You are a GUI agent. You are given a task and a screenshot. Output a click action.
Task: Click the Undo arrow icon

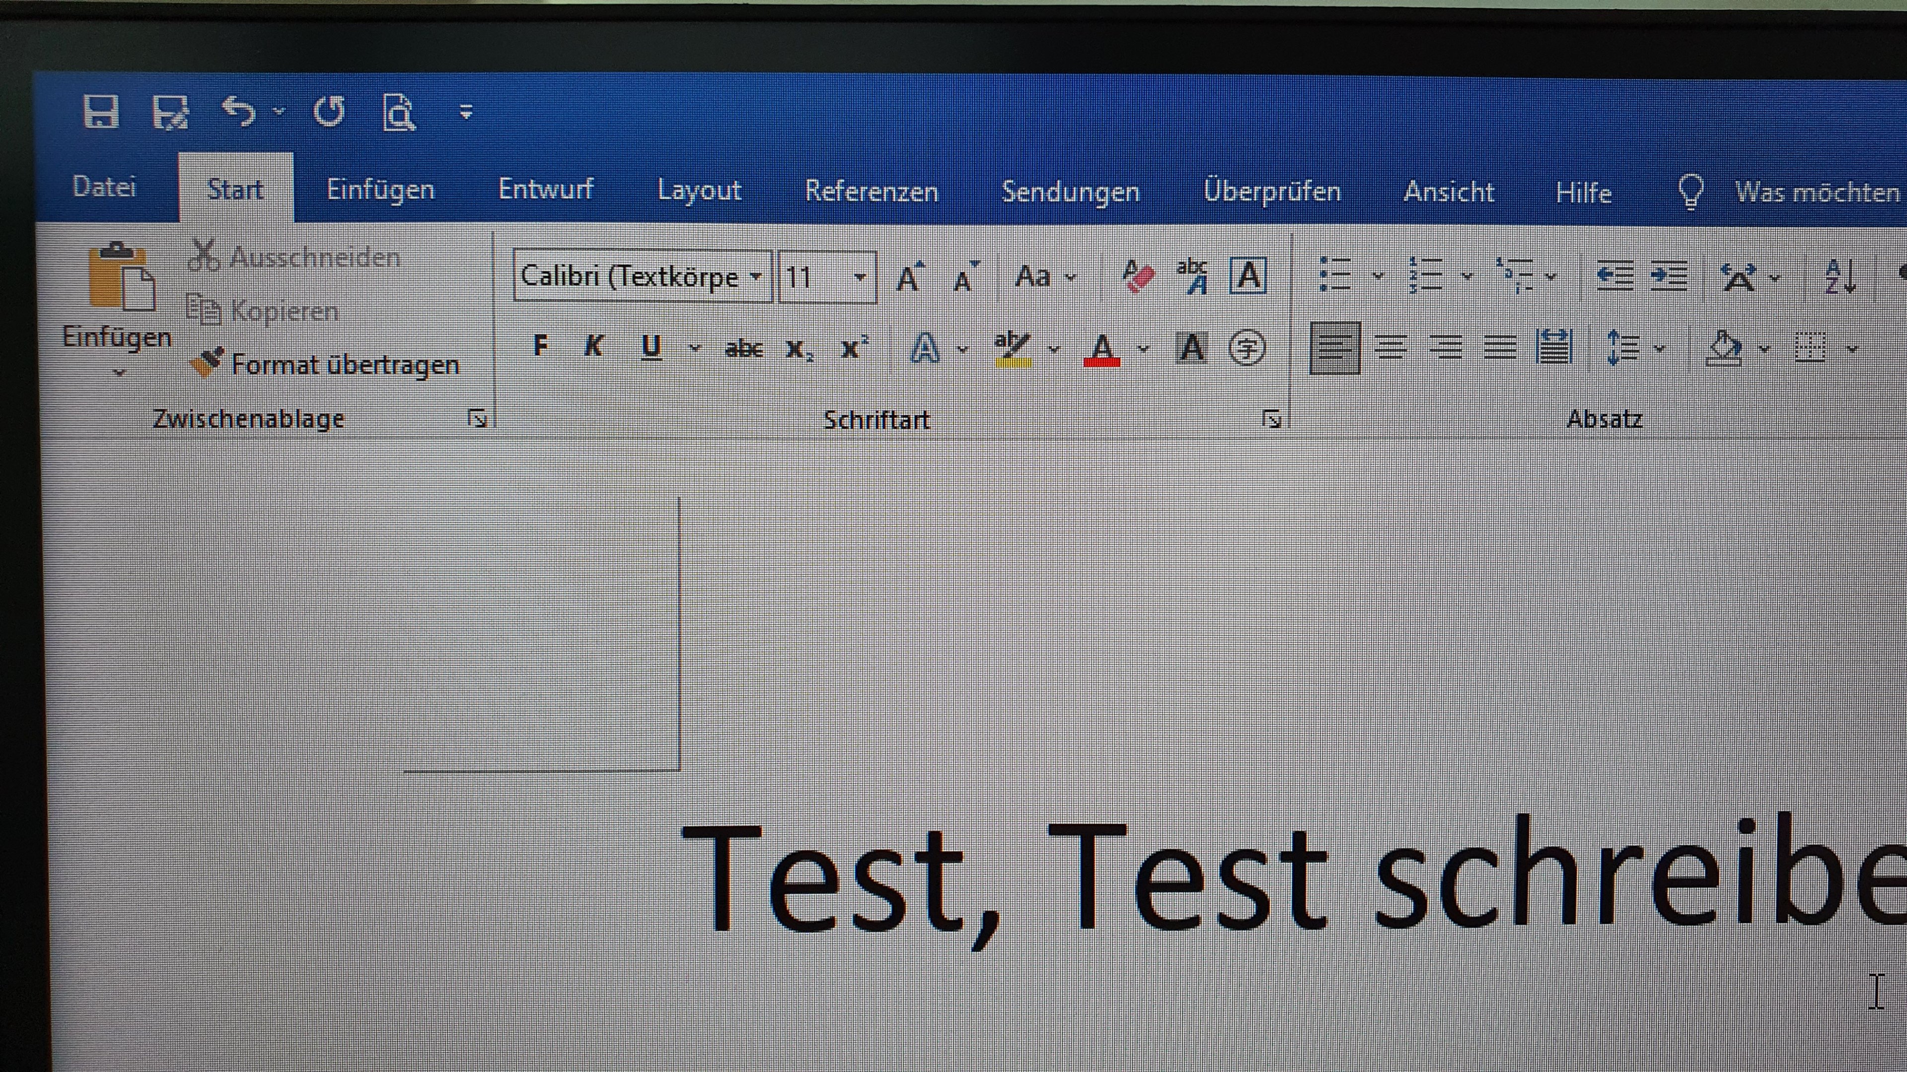pos(239,112)
